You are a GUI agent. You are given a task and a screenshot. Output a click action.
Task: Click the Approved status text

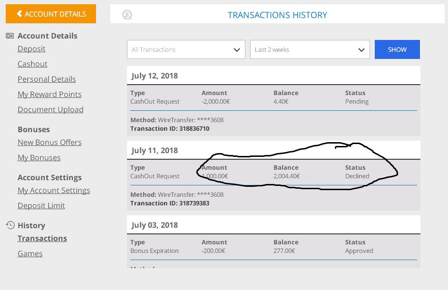(x=359, y=251)
